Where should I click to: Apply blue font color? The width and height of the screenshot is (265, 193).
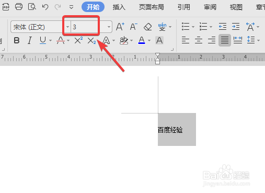pos(142,40)
